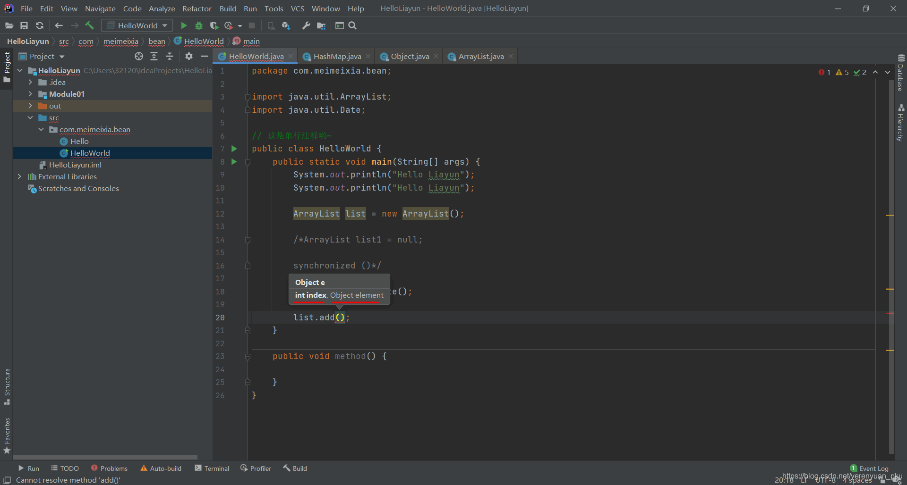Open the VCS menu

[298, 8]
